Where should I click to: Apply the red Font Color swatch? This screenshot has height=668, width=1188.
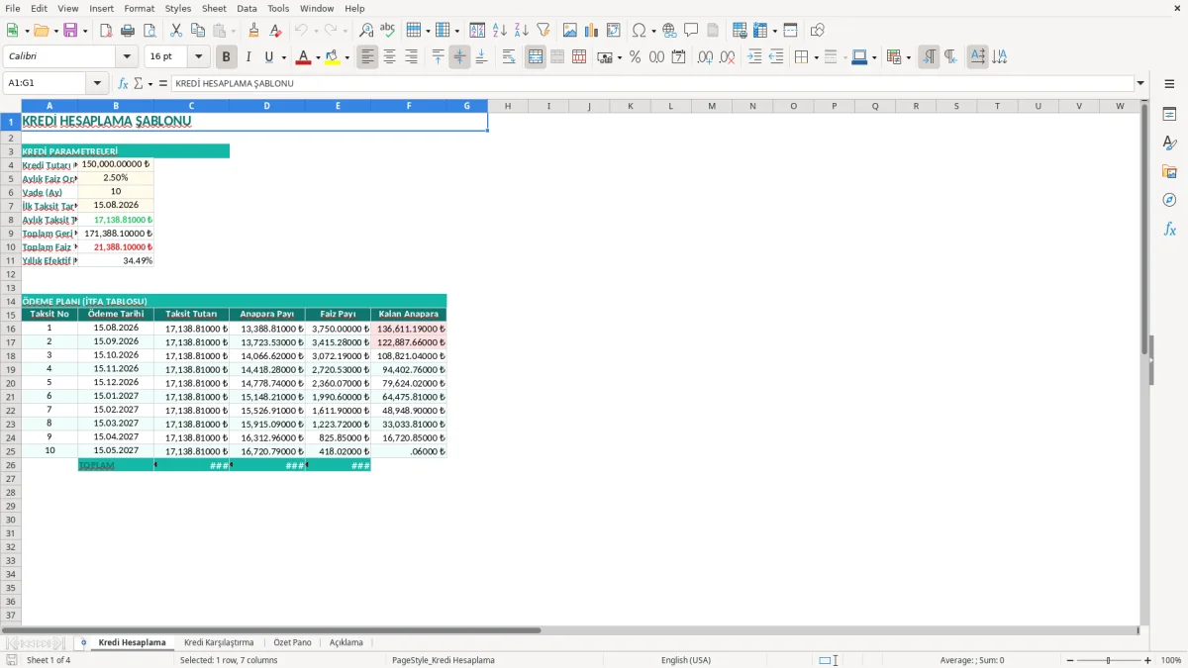coord(303,57)
